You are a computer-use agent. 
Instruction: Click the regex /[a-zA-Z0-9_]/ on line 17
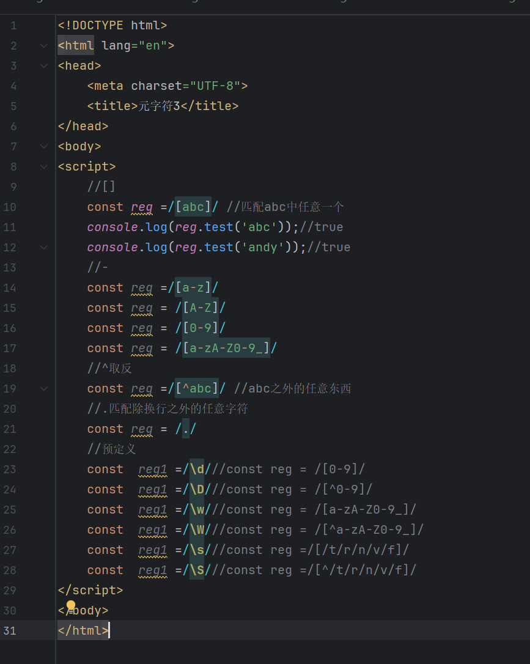(226, 348)
